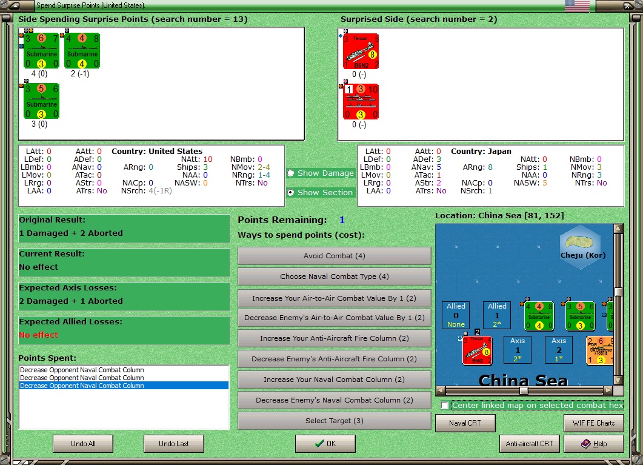Click Expected Allied Losses No effect text

pos(39,335)
